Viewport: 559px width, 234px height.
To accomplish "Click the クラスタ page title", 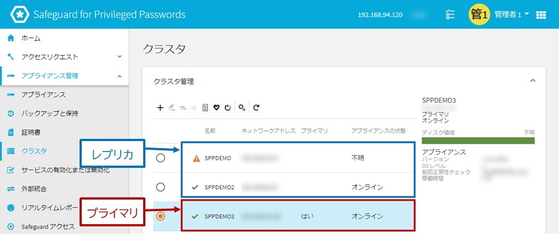I will (x=164, y=49).
